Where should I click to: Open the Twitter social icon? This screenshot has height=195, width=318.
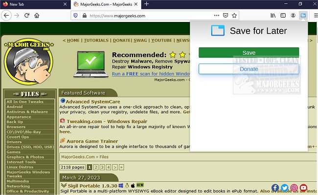tap(285, 188)
